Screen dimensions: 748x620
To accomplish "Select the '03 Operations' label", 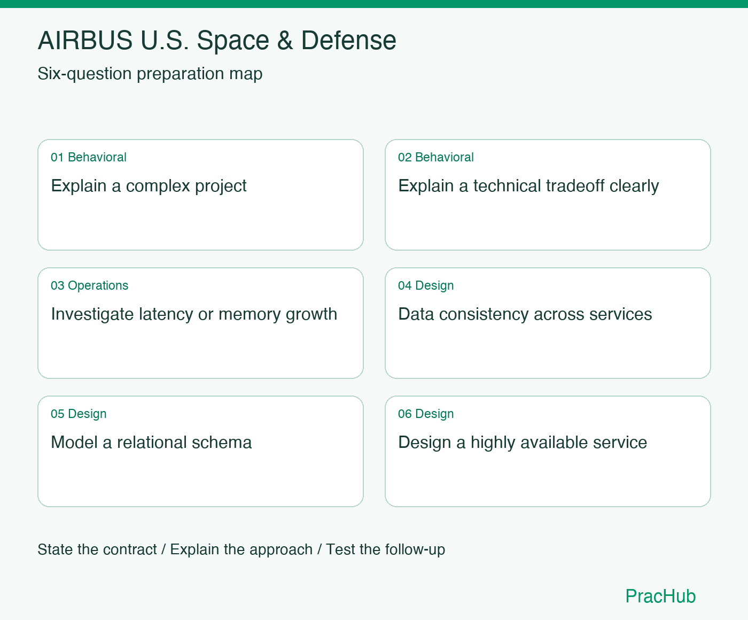I will point(90,285).
